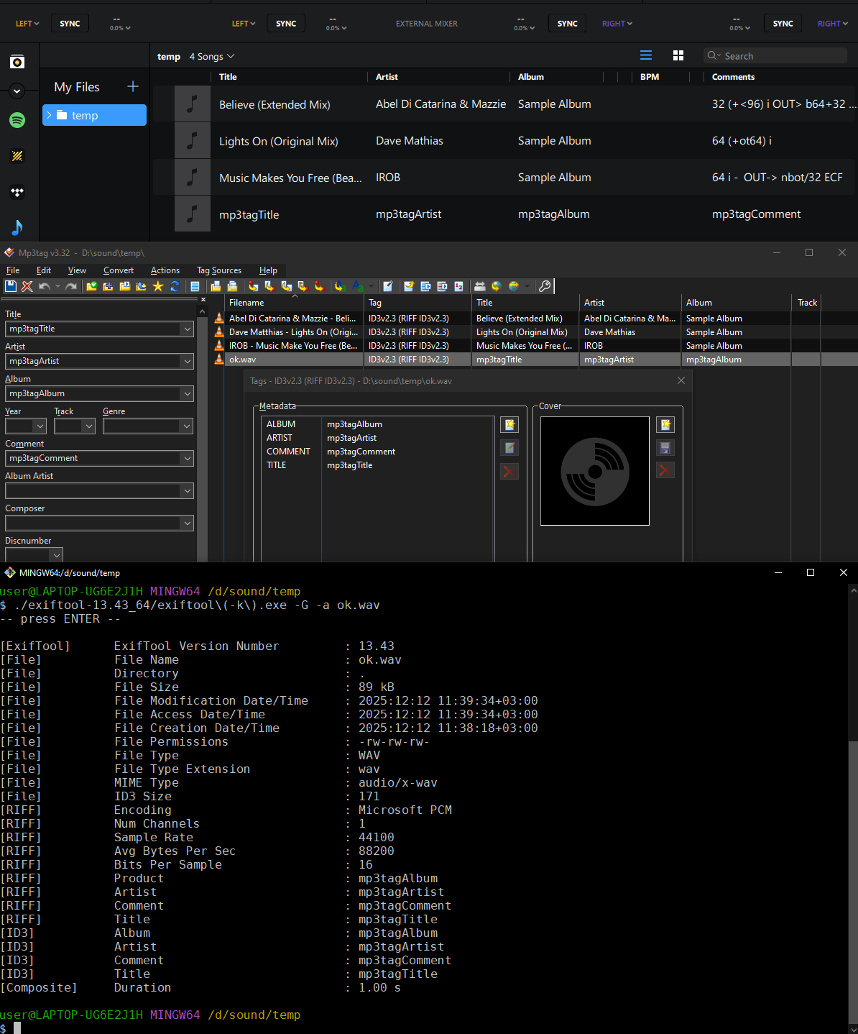Image resolution: width=858 pixels, height=1034 pixels.
Task: Switch to the list view layout
Action: (x=646, y=55)
